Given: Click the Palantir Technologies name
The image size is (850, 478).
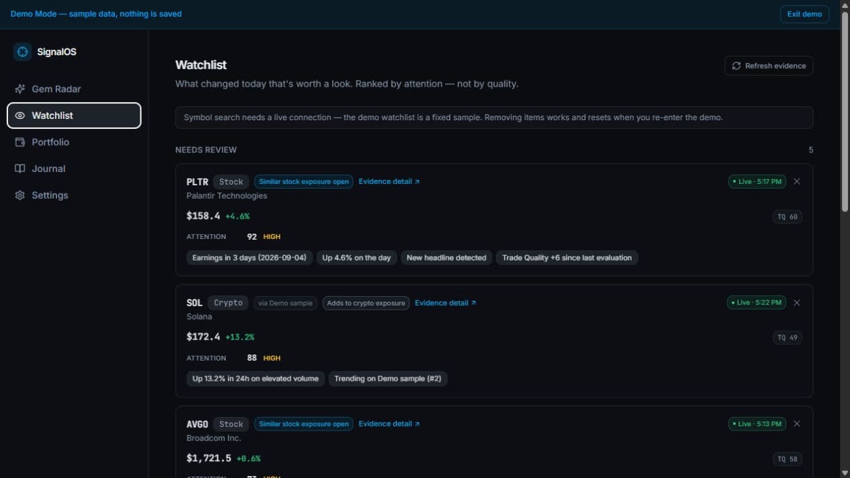Looking at the screenshot, I should coord(226,196).
